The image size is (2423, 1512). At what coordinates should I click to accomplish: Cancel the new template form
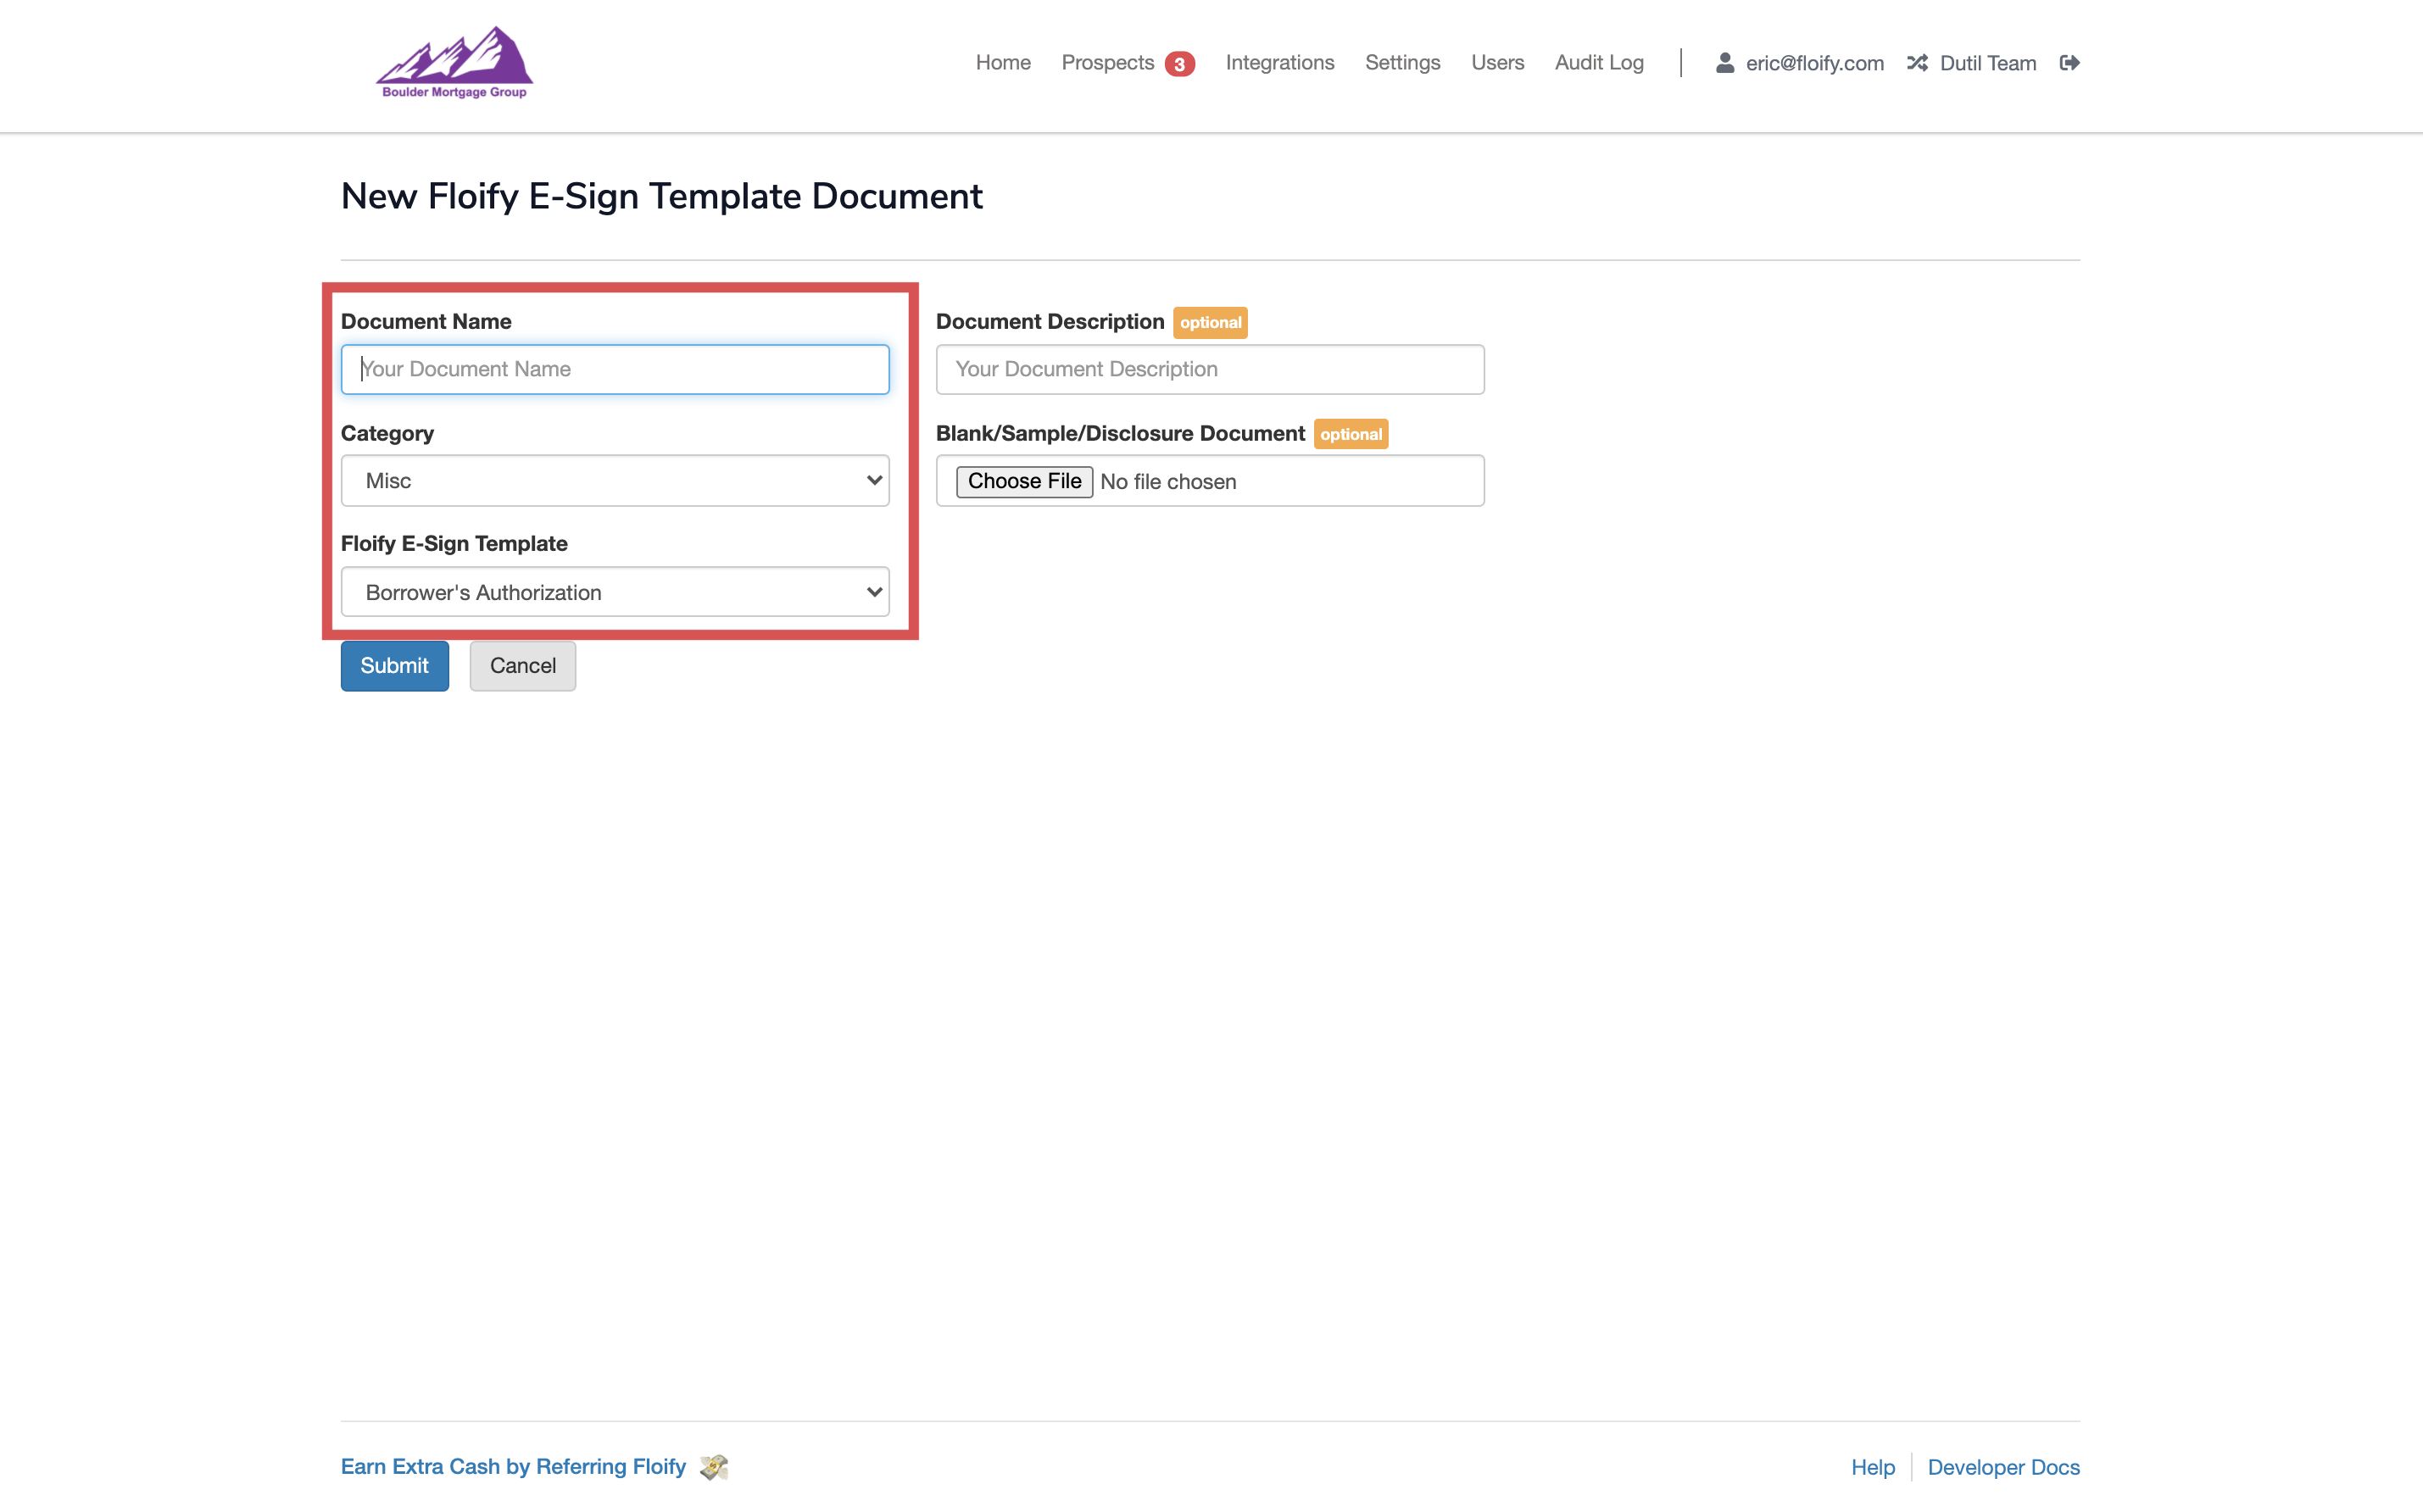(523, 666)
